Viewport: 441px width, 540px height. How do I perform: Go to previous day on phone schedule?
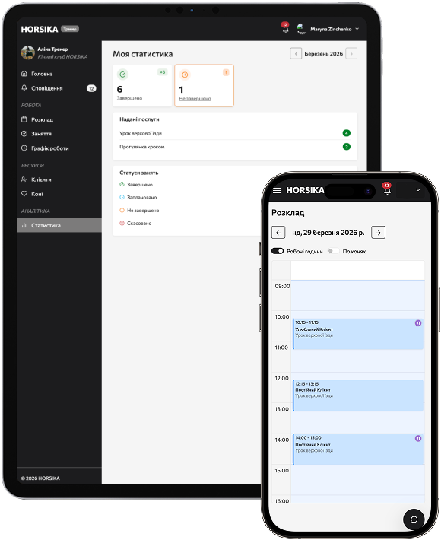click(278, 233)
